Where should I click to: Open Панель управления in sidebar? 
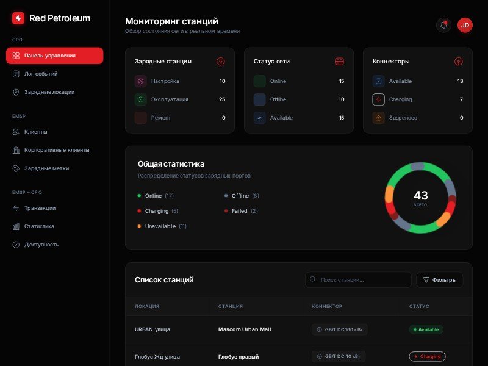(54, 56)
